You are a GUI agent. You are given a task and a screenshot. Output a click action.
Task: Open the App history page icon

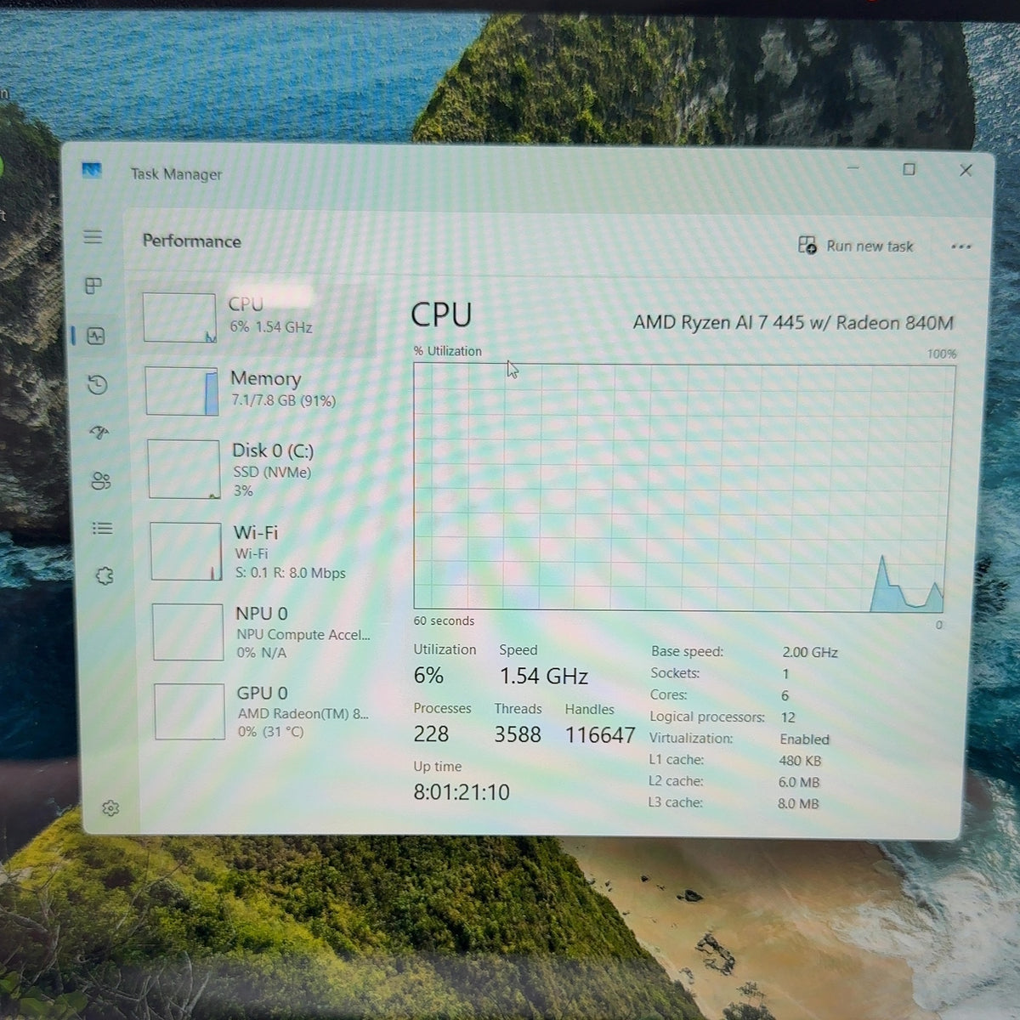(98, 385)
